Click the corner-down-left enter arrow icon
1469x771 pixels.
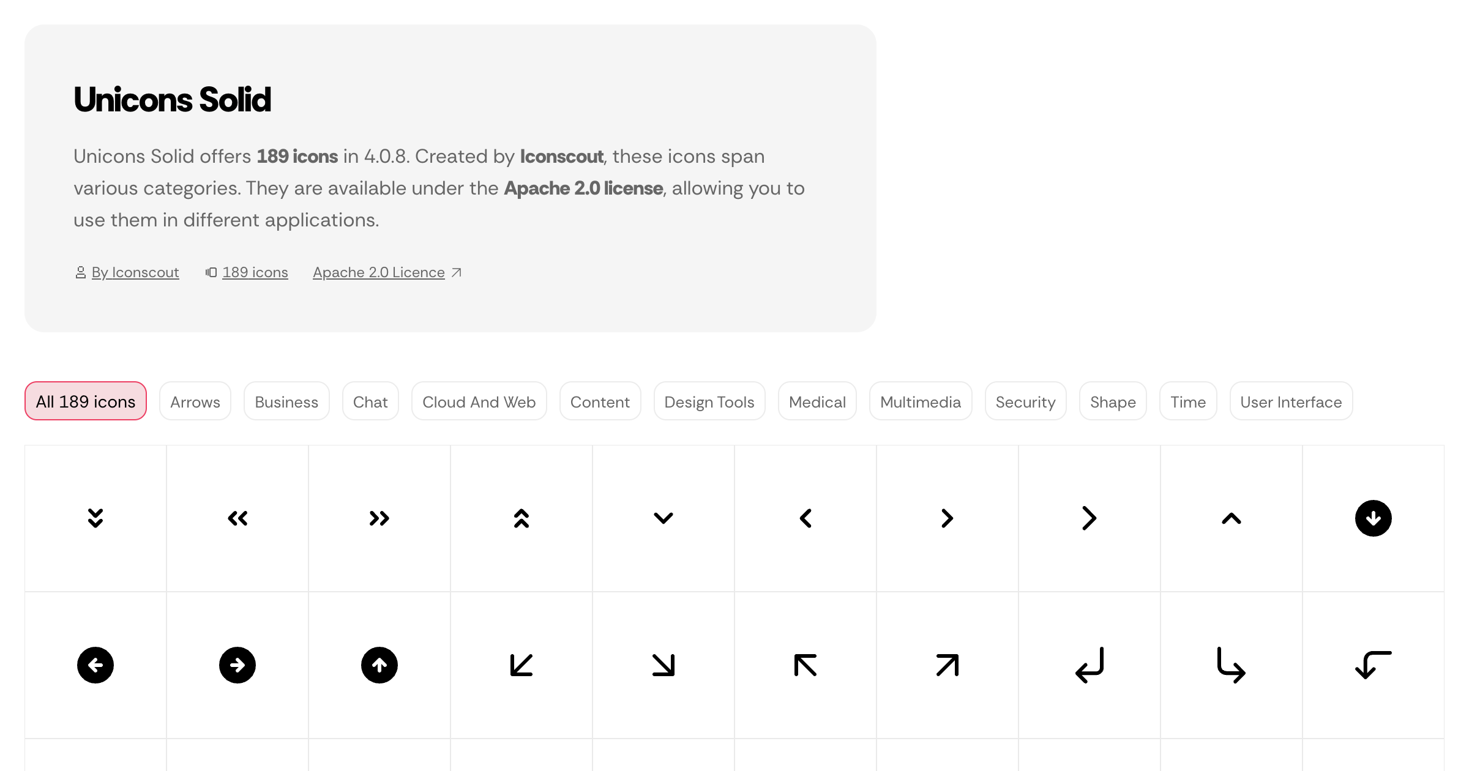pos(1089,665)
